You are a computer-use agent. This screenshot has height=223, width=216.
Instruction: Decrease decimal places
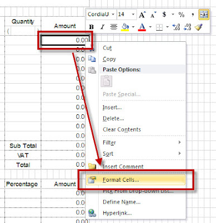click(x=187, y=27)
